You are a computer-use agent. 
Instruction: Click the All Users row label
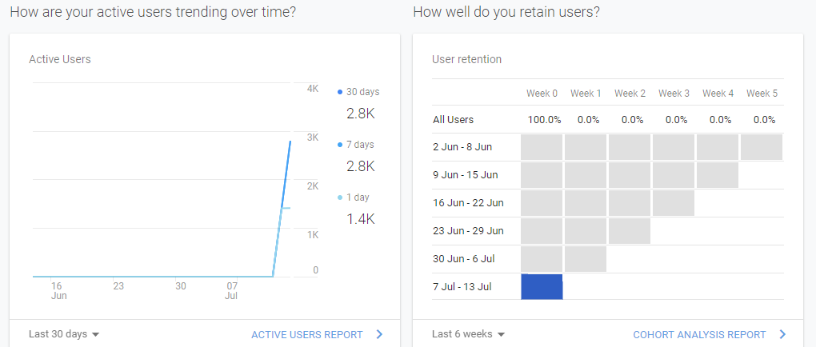point(453,120)
